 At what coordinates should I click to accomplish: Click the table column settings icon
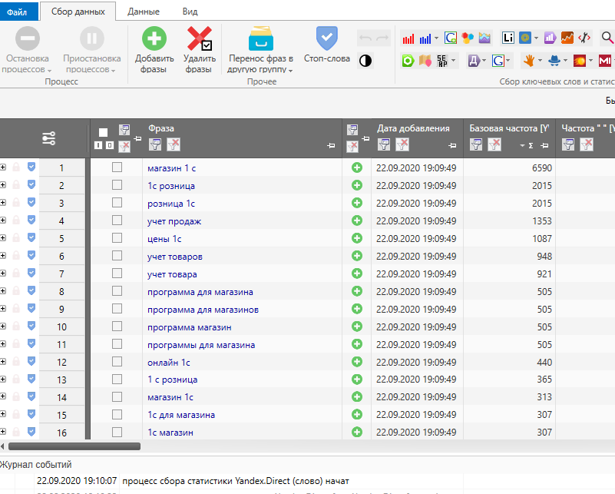49,138
